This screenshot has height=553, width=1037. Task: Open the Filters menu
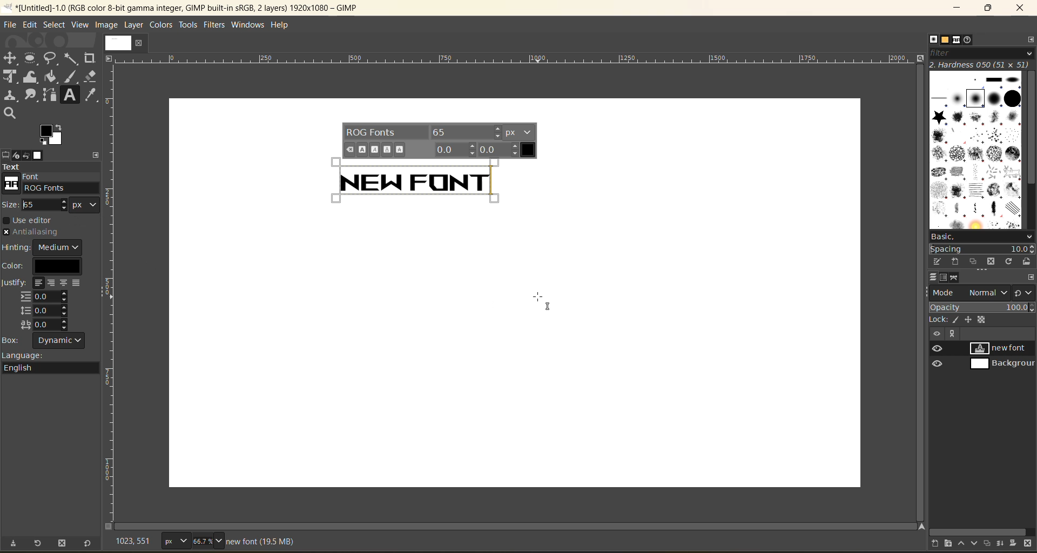tap(215, 25)
